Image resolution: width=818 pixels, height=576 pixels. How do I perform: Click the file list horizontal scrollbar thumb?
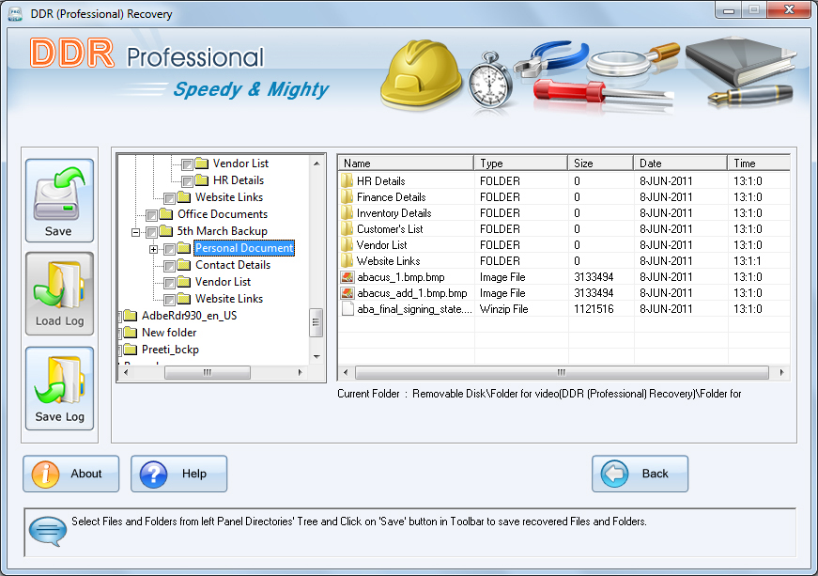(x=562, y=372)
